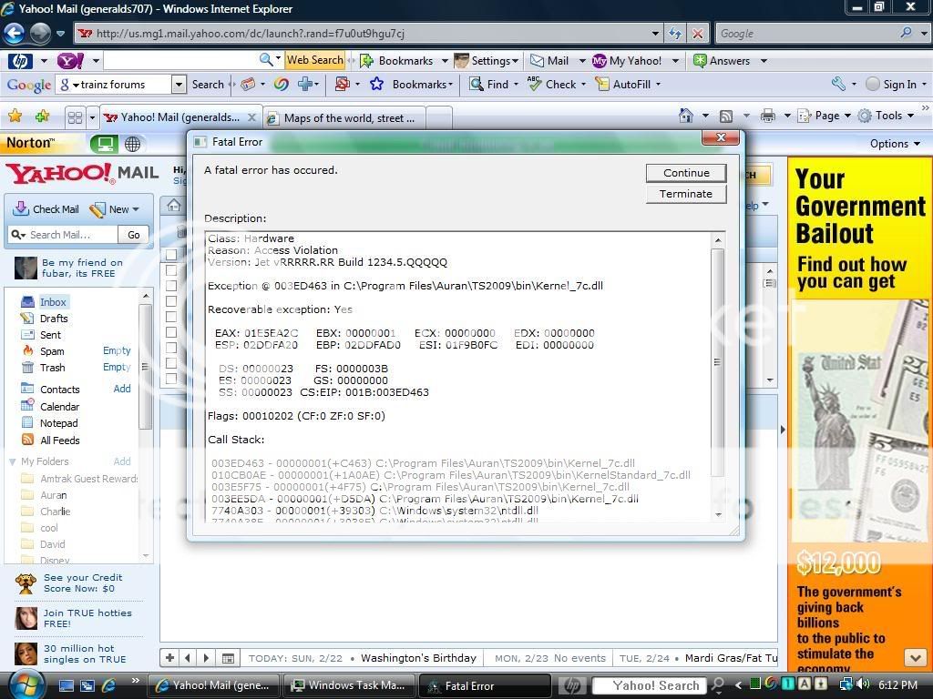Click the browser Forward arrow button

40,34
